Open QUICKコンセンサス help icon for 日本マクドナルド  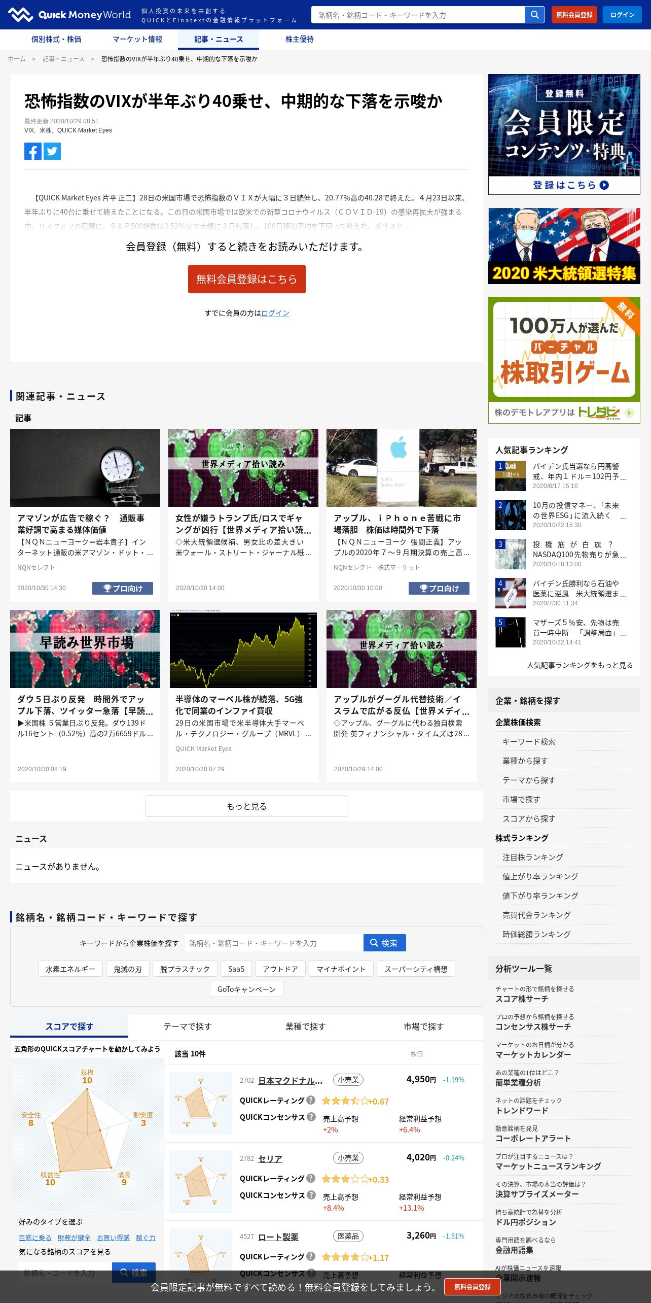311,1117
